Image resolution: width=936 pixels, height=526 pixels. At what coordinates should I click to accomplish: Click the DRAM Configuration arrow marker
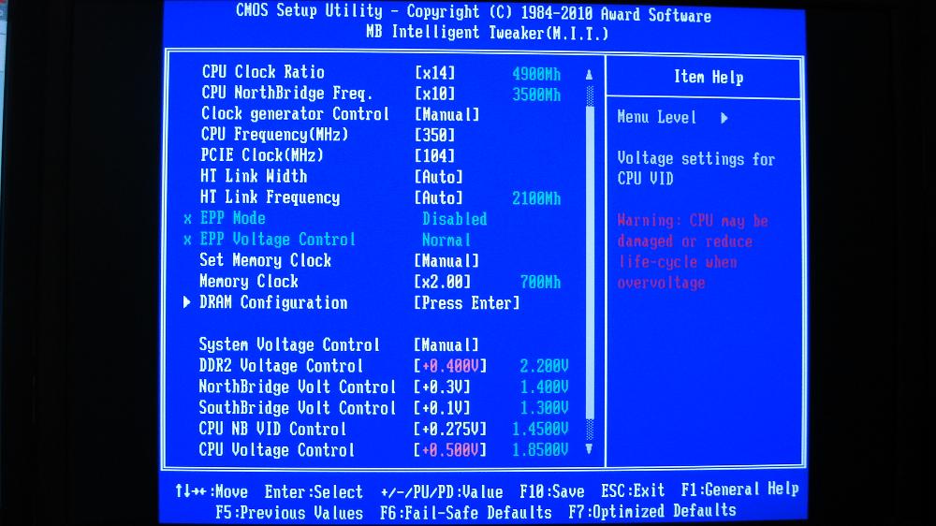(x=187, y=302)
